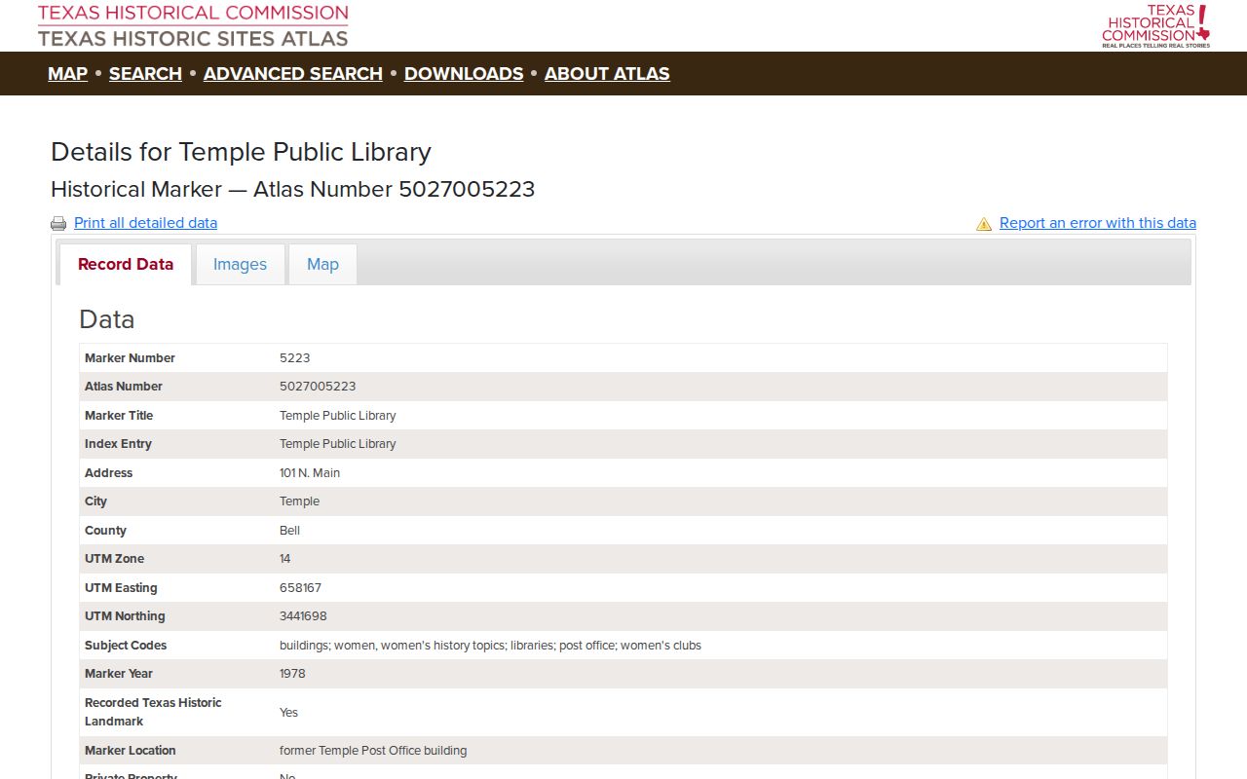Click the Historical Marker Atlas Number subheading
This screenshot has height=779, width=1247.
pos(292,189)
